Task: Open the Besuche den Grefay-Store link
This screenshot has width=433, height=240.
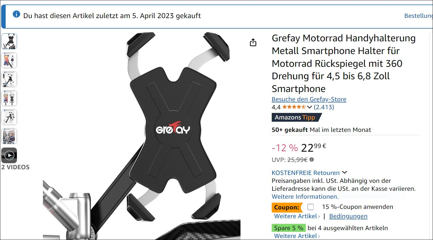Action: coord(309,99)
